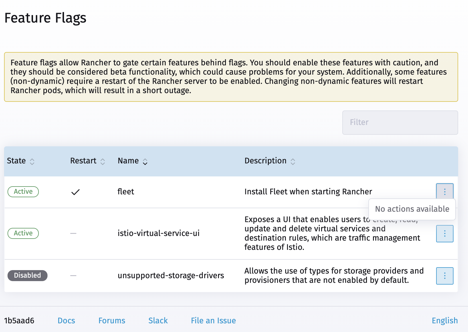The image size is (468, 332).
Task: Select the Active badge on the fleet row
Action: click(x=23, y=191)
